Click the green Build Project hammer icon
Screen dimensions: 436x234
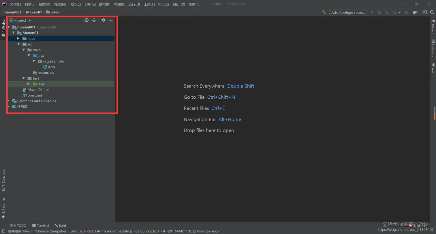[324, 12]
